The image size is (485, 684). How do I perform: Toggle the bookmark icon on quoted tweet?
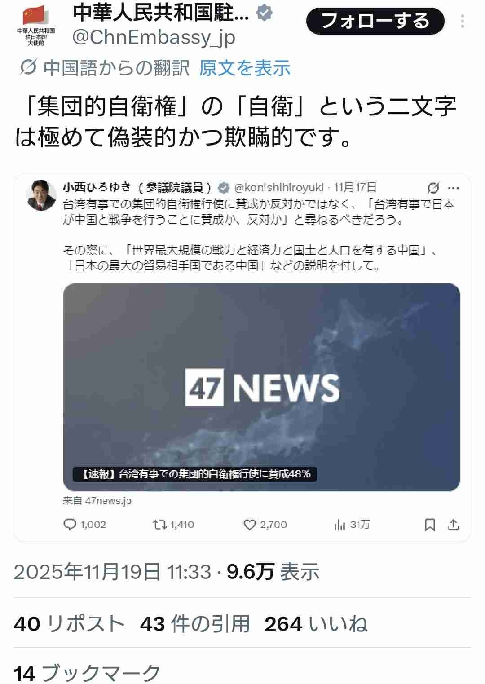pyautogui.click(x=430, y=525)
